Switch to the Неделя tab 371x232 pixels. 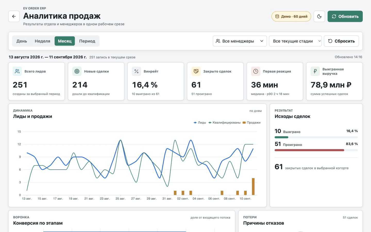43,41
